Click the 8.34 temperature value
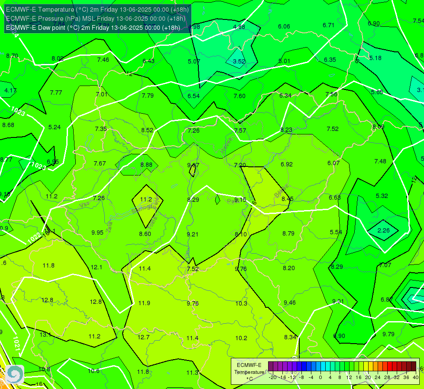 click(x=290, y=337)
